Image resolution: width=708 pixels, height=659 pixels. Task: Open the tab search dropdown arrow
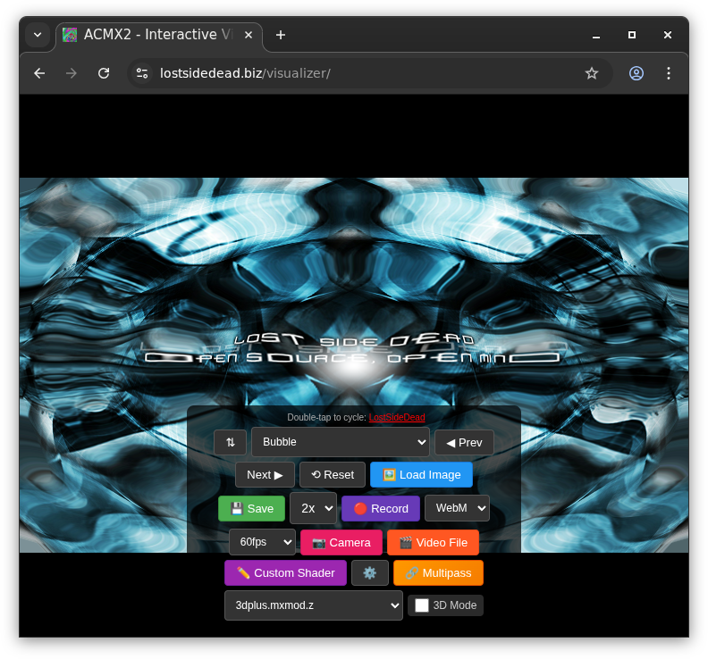pyautogui.click(x=38, y=35)
